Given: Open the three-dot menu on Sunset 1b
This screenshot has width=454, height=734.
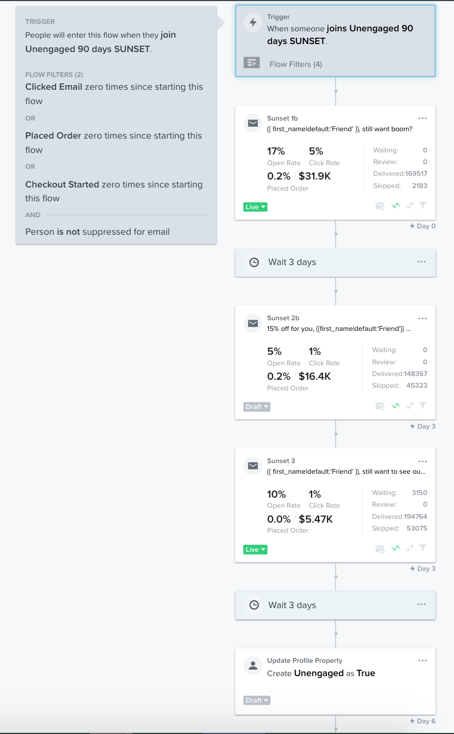Looking at the screenshot, I should (423, 118).
